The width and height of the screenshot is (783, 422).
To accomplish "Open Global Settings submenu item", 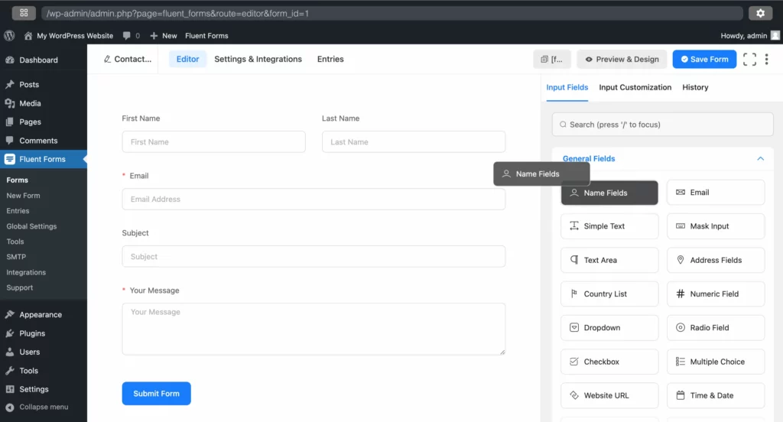I will (x=31, y=226).
